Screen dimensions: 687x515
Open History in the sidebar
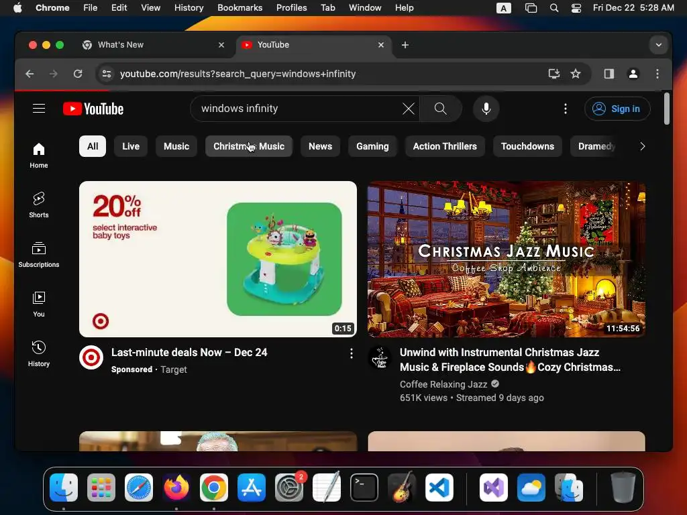(38, 354)
